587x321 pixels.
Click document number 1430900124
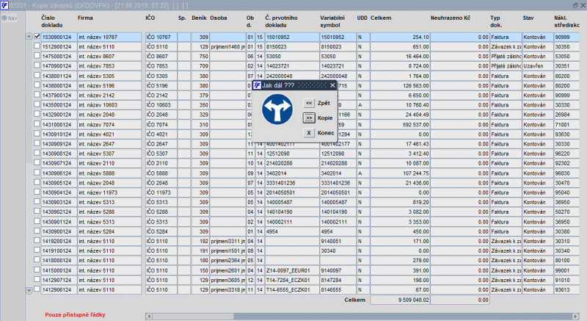pyautogui.click(x=59, y=231)
